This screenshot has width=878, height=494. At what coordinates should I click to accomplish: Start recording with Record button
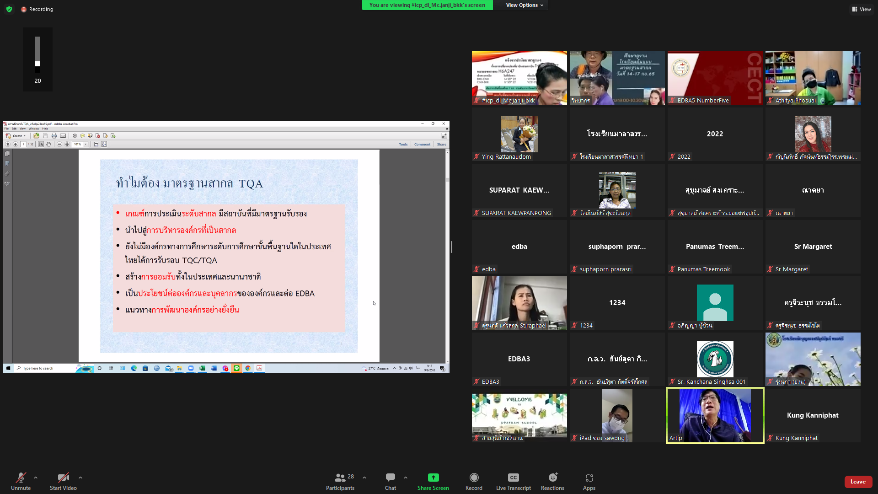click(474, 482)
